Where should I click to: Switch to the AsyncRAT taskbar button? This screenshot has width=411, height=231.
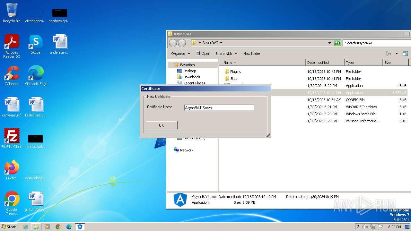pos(80,227)
